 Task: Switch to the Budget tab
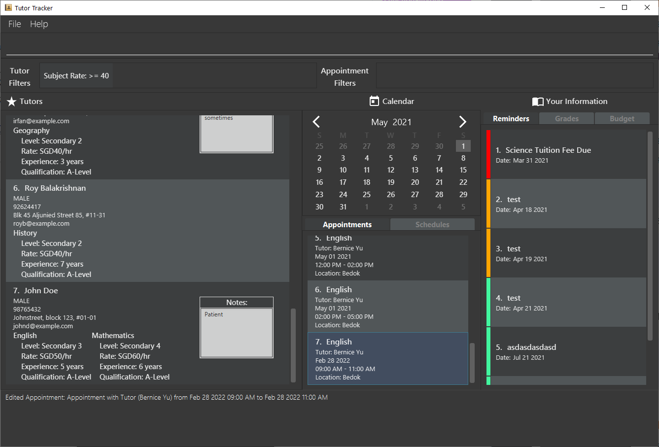pos(622,118)
